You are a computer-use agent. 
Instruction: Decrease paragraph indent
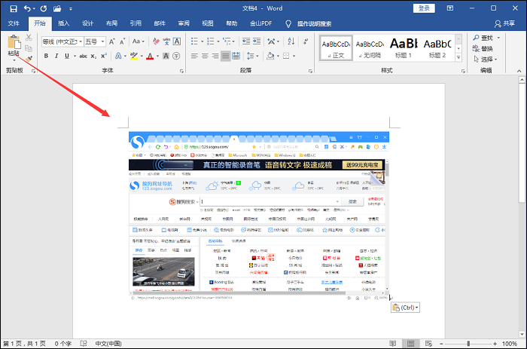point(246,41)
